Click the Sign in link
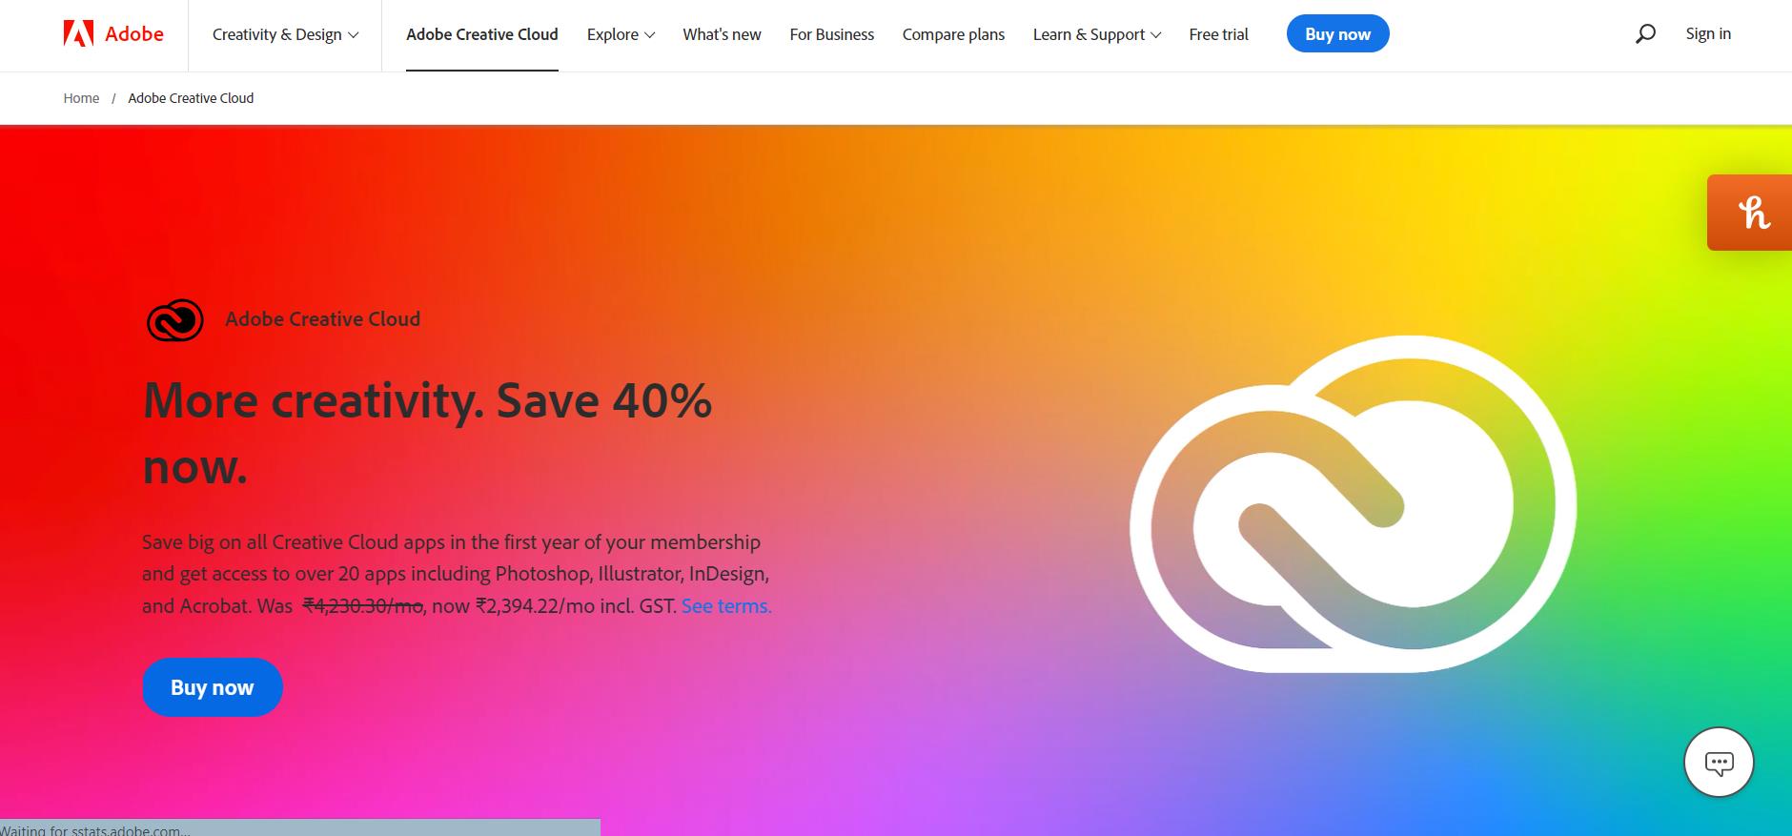This screenshot has width=1792, height=836. pyautogui.click(x=1708, y=33)
